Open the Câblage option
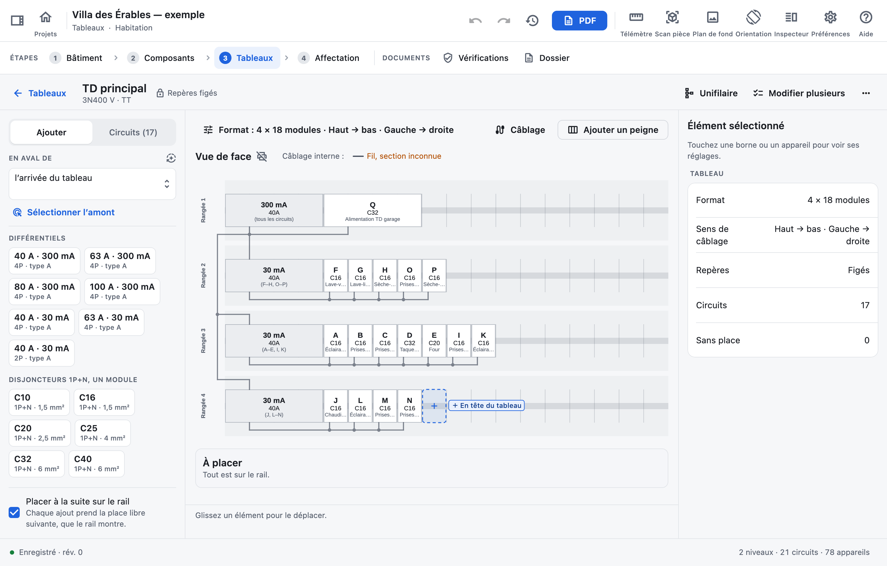 pyautogui.click(x=520, y=130)
